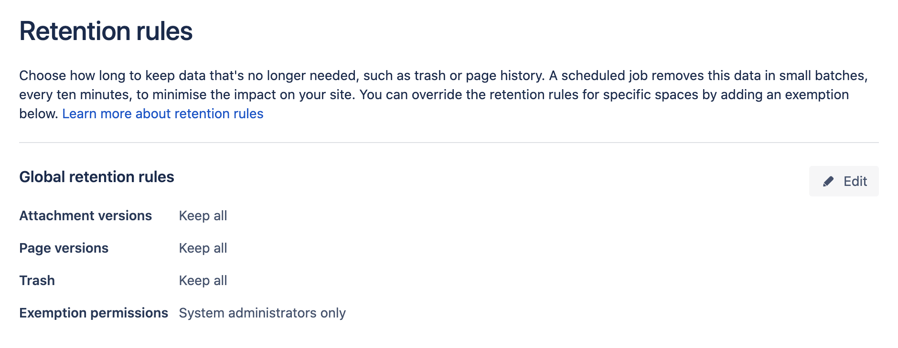Click Keep all value beside Attachment versions
Screen dimensions: 898x348
click(x=203, y=215)
